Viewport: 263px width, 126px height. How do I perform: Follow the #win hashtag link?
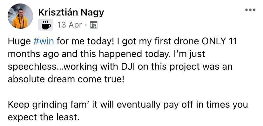pos(44,41)
